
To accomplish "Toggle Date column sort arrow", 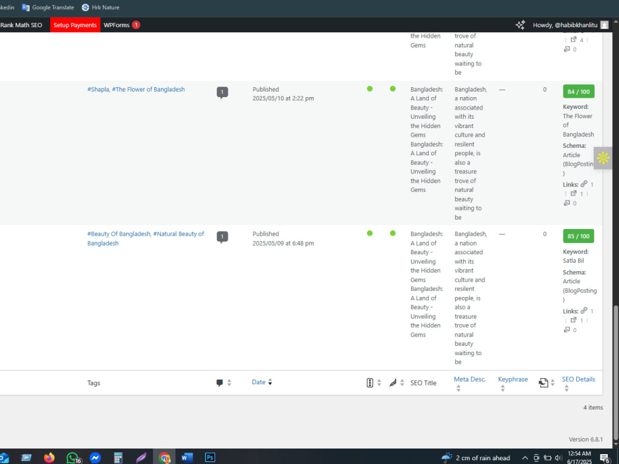I will pyautogui.click(x=270, y=382).
